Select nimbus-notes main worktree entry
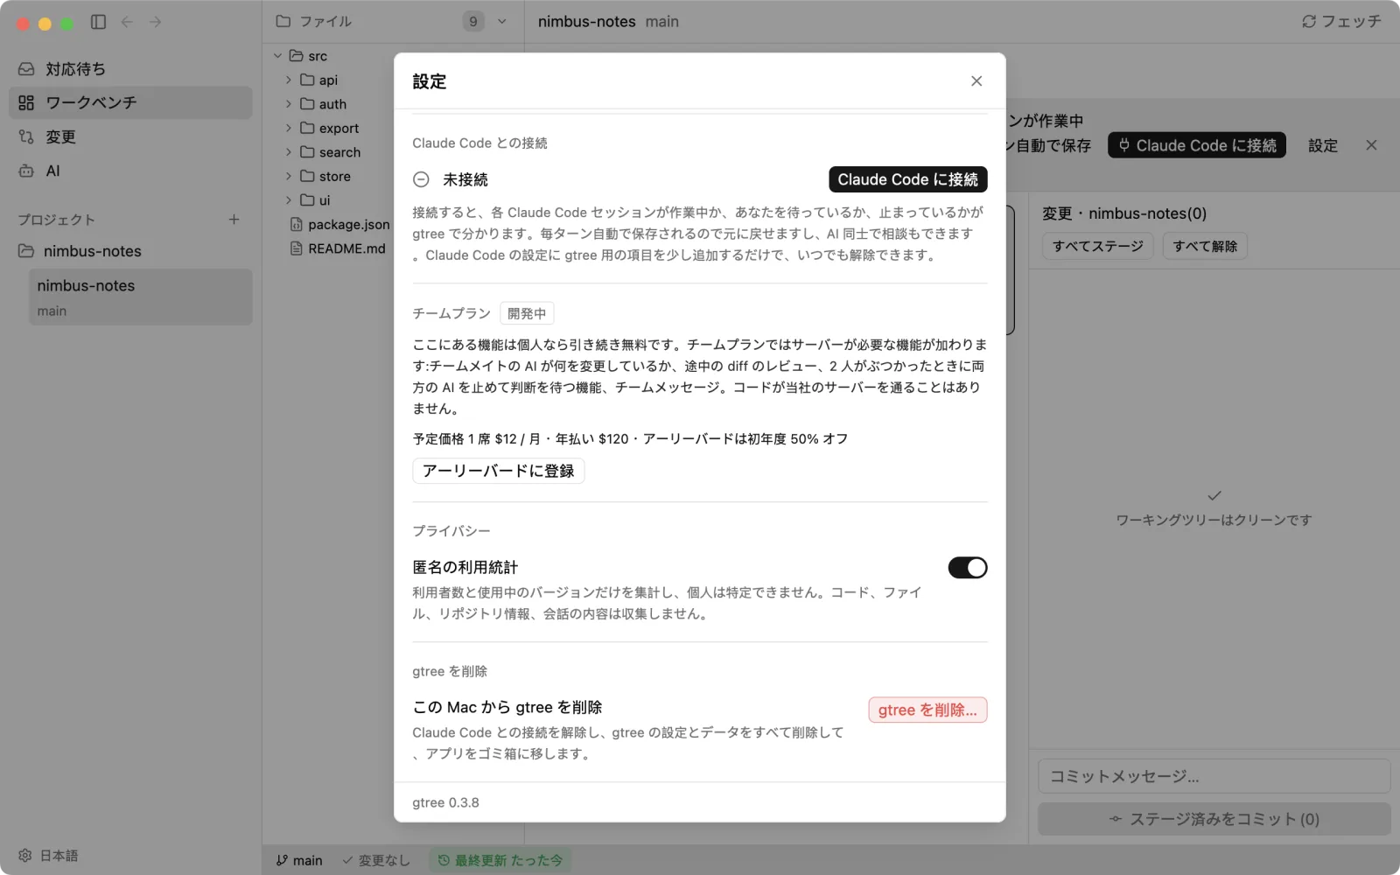1400x875 pixels. click(x=141, y=297)
